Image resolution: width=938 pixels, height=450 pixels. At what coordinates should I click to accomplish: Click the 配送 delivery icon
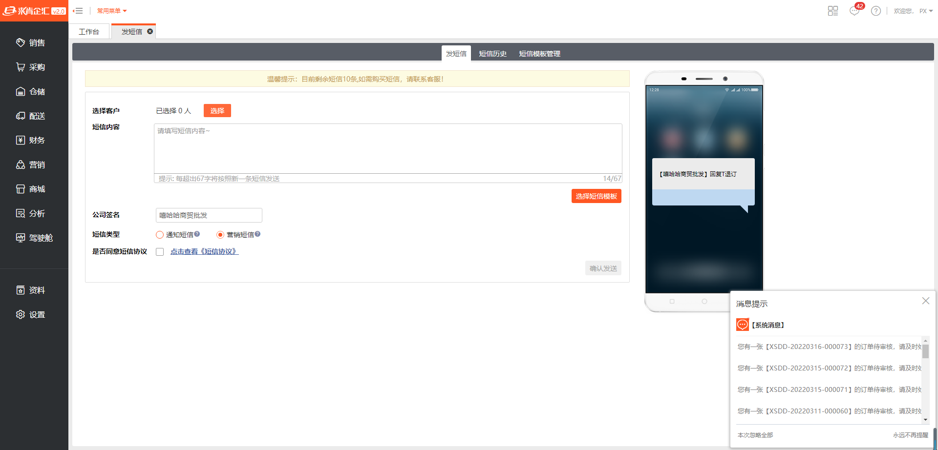click(x=21, y=116)
